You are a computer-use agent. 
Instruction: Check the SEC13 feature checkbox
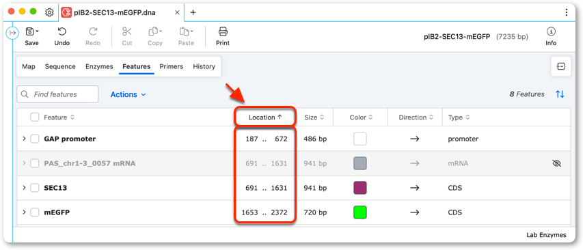click(35, 188)
